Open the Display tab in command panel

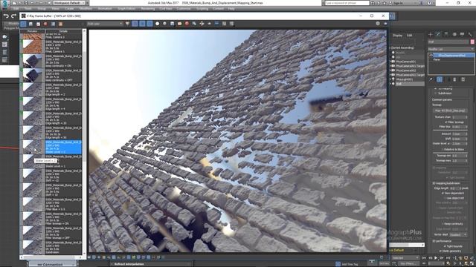[462, 35]
